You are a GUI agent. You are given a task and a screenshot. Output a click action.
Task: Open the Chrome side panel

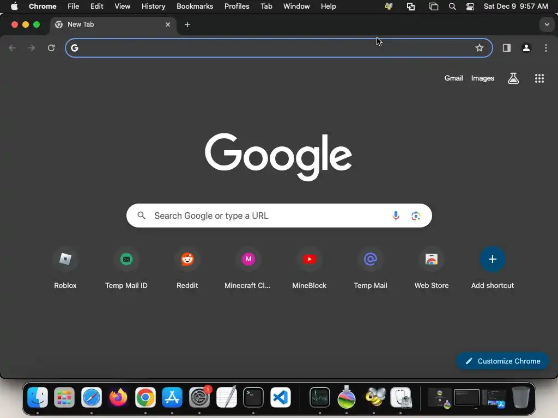click(x=507, y=48)
